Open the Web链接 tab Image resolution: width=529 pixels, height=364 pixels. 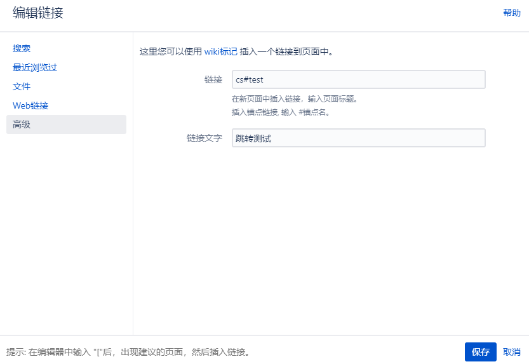point(30,105)
